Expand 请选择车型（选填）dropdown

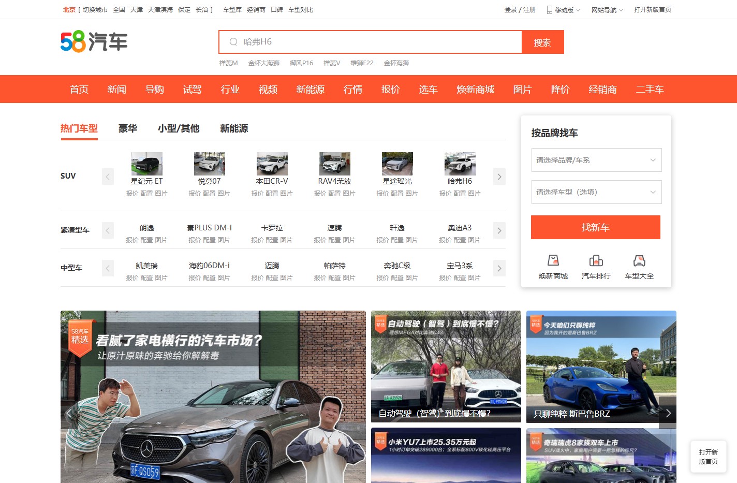[x=596, y=192]
